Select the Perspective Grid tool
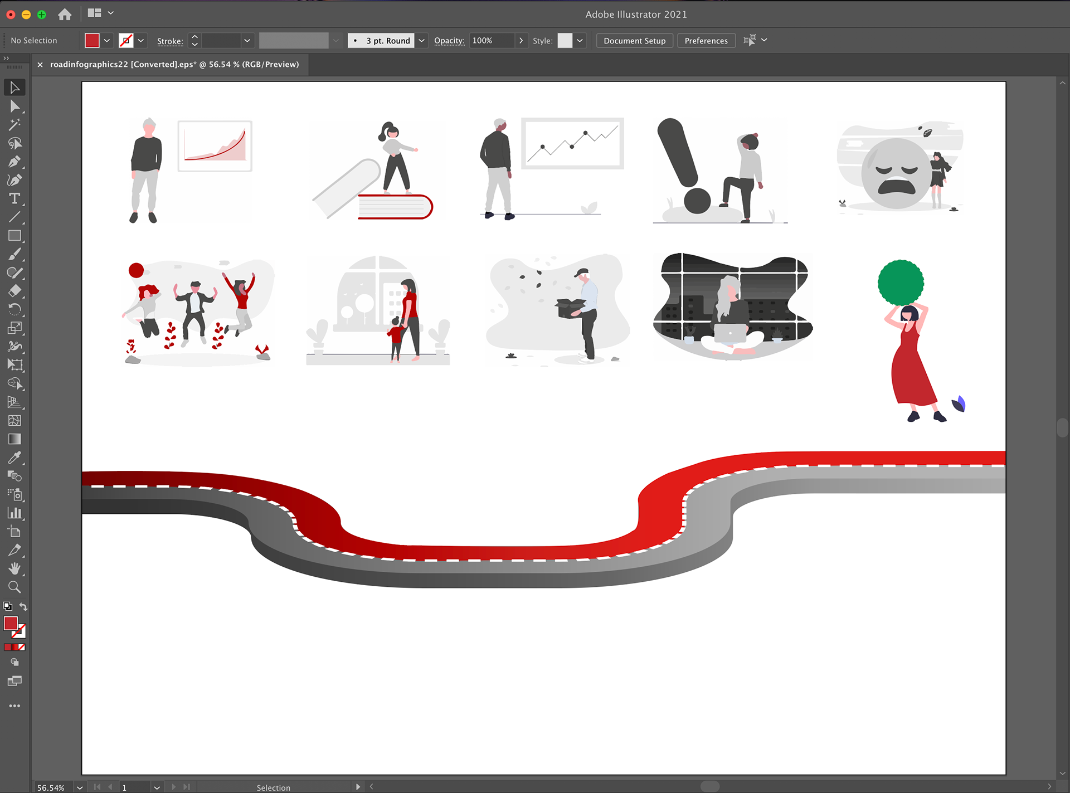 pyautogui.click(x=15, y=402)
